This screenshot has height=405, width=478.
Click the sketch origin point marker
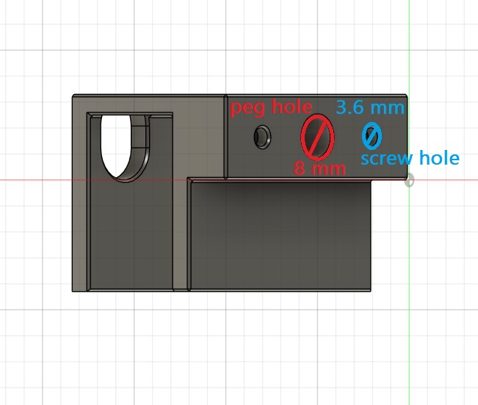point(409,179)
